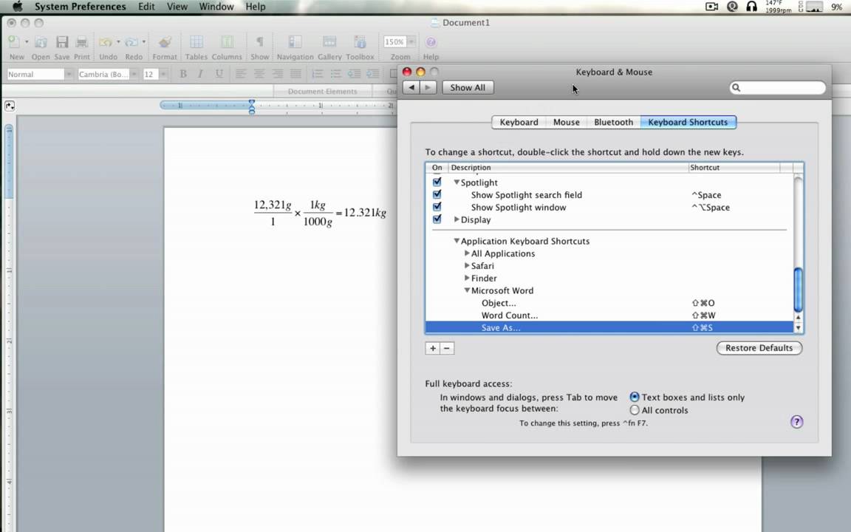
Task: Click the Open icon in Word toolbar
Action: click(41, 42)
